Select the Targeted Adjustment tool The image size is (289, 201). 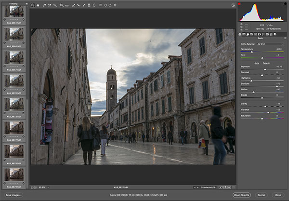55,5
